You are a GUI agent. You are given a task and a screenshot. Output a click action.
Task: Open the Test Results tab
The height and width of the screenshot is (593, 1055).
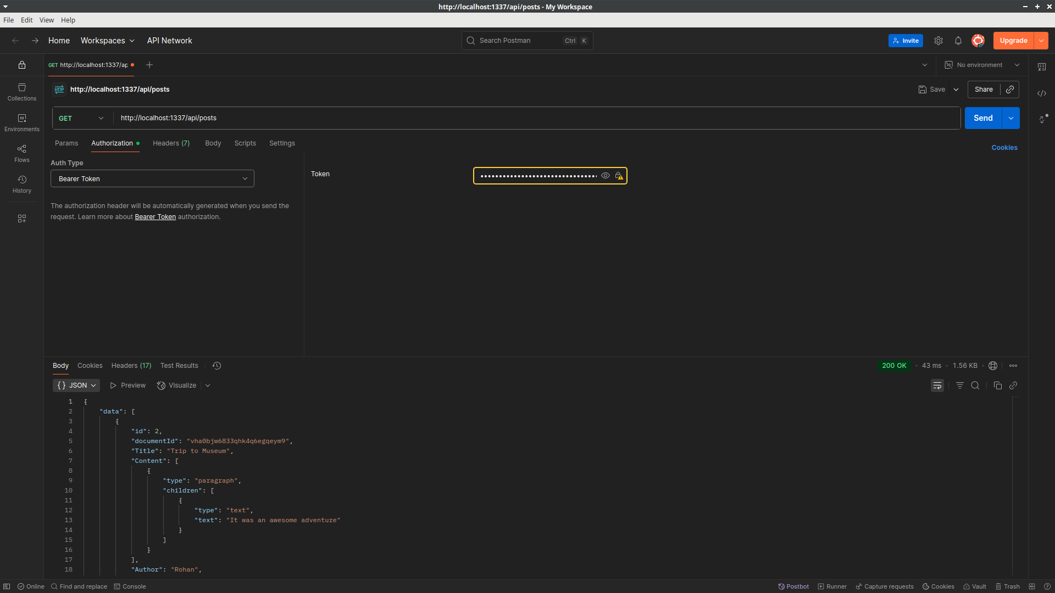pos(179,366)
